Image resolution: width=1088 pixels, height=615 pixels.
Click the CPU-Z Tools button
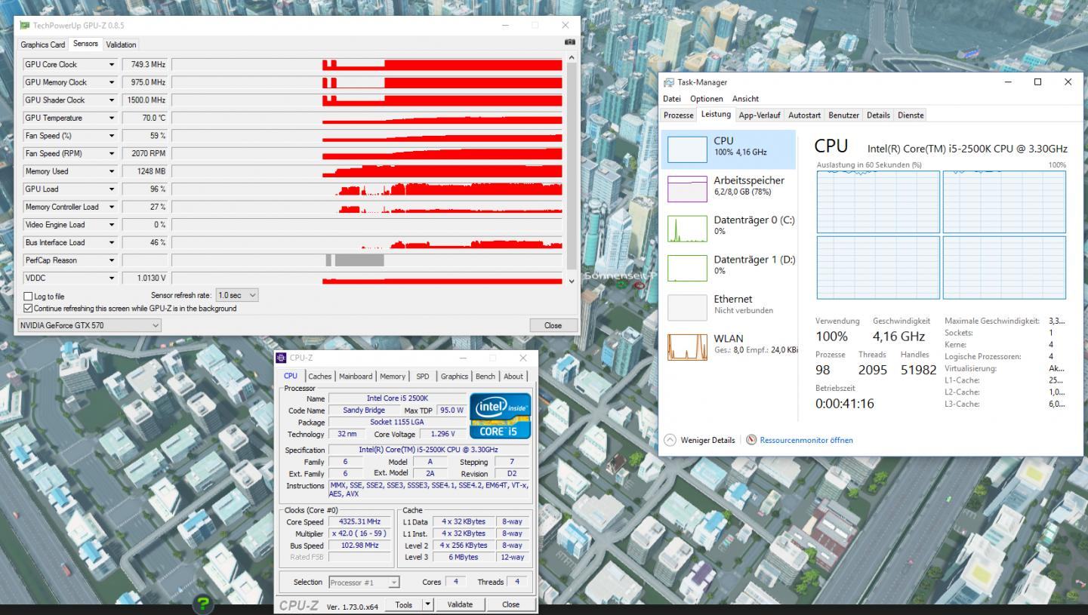tap(404, 605)
